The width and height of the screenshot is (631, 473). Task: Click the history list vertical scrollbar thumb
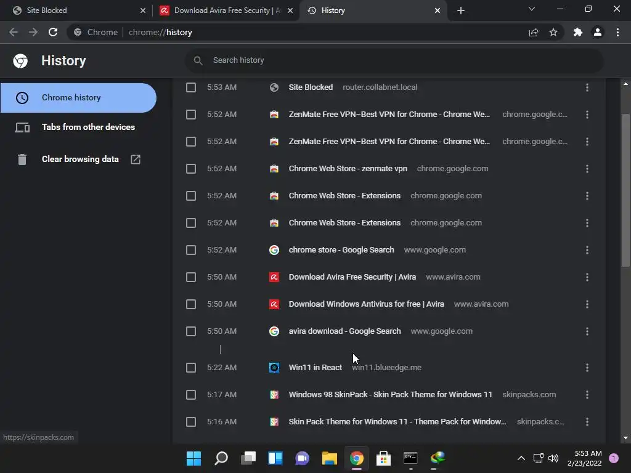[625, 189]
